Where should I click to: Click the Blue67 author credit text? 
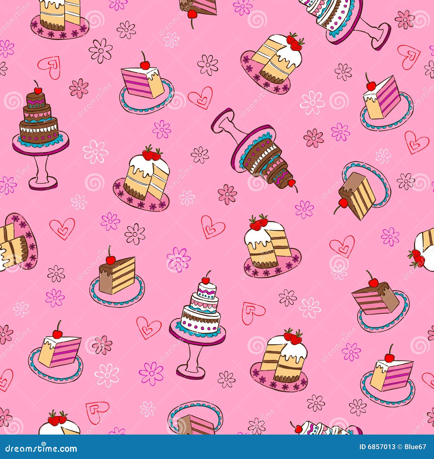point(415,447)
